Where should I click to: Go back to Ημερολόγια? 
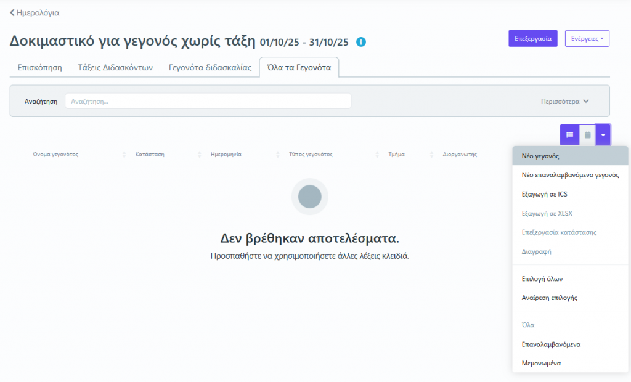pyautogui.click(x=35, y=12)
